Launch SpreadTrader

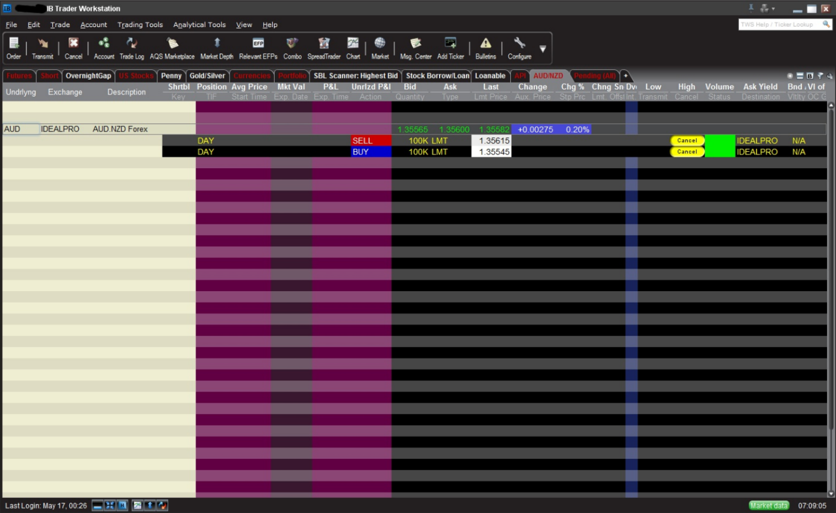tap(324, 48)
